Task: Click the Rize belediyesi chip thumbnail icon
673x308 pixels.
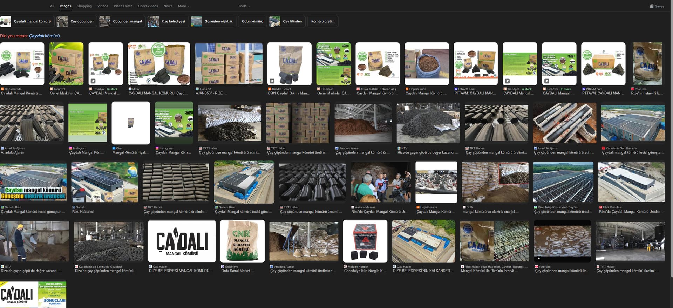Action: (153, 21)
